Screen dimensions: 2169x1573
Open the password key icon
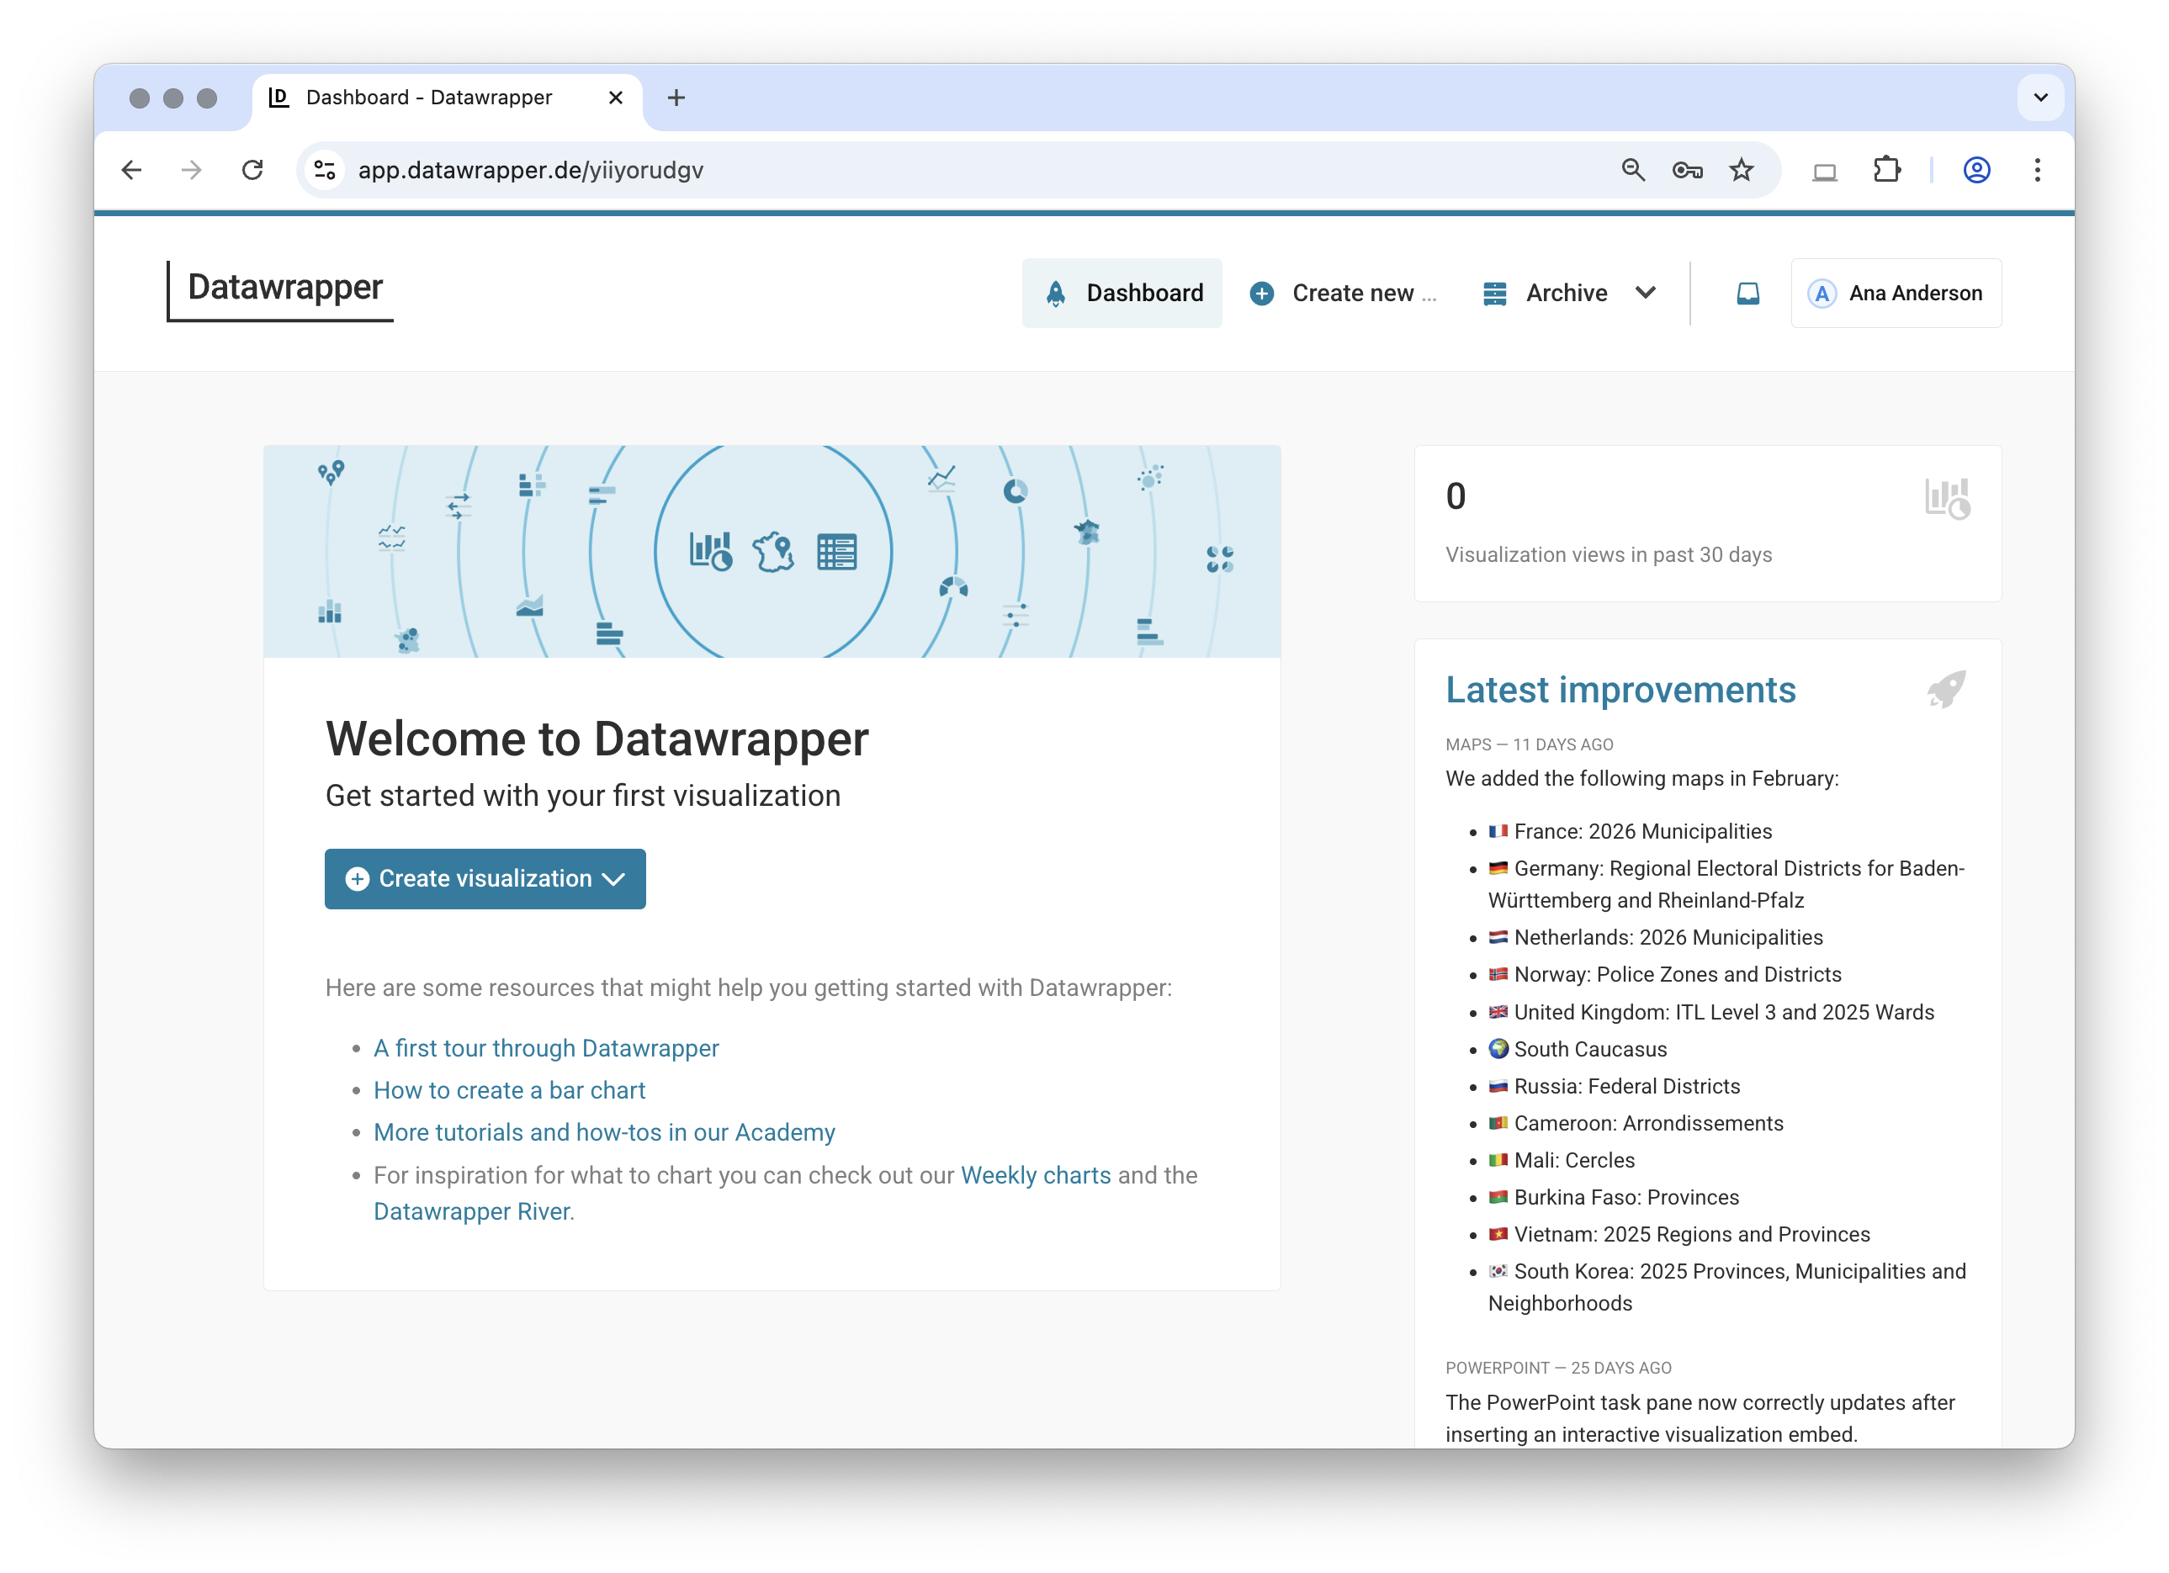[1687, 170]
